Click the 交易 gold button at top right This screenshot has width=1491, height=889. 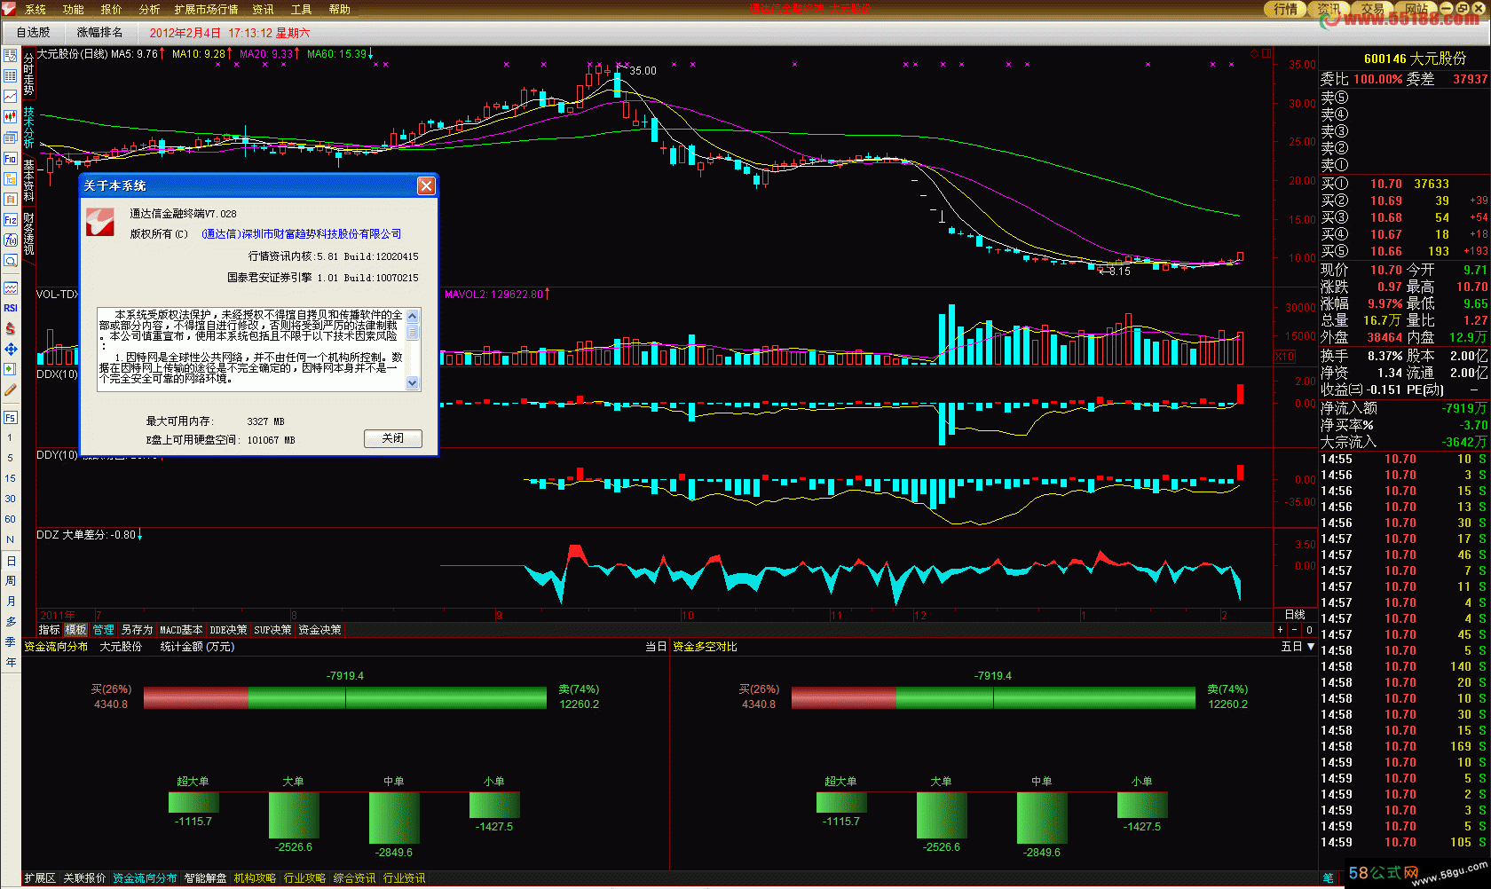(x=1372, y=9)
